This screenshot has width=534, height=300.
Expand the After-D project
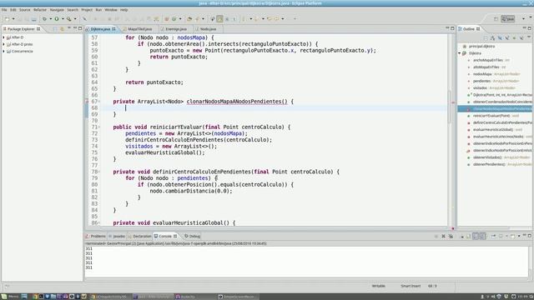3,37
